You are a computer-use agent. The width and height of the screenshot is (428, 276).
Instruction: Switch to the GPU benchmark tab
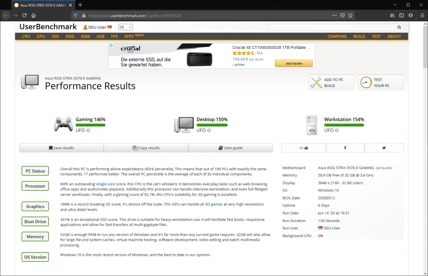pos(41,36)
